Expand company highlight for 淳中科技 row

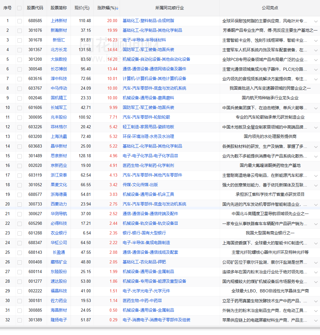point(316,79)
